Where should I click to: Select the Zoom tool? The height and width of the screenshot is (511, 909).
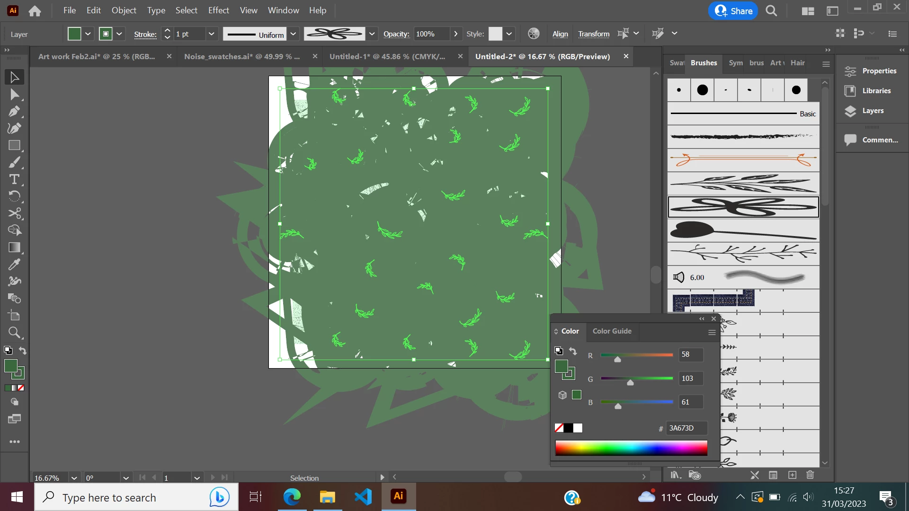coord(14,333)
